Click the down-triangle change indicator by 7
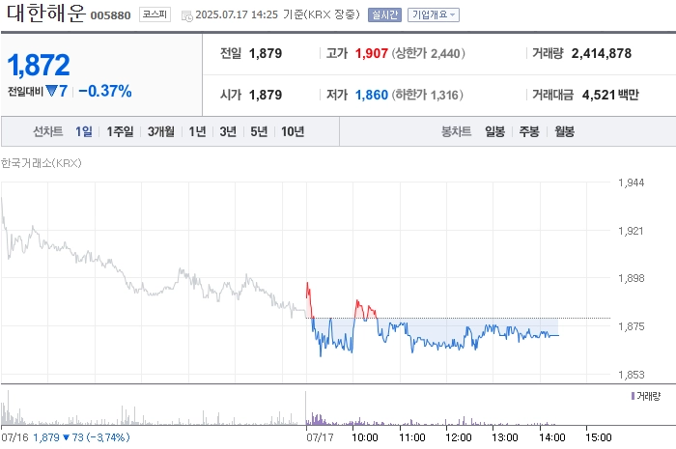This screenshot has height=449, width=676. [x=51, y=91]
